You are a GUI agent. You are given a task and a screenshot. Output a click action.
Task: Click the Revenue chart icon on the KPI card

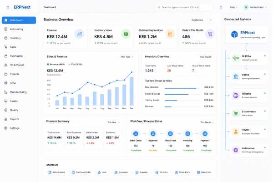[x=79, y=34]
